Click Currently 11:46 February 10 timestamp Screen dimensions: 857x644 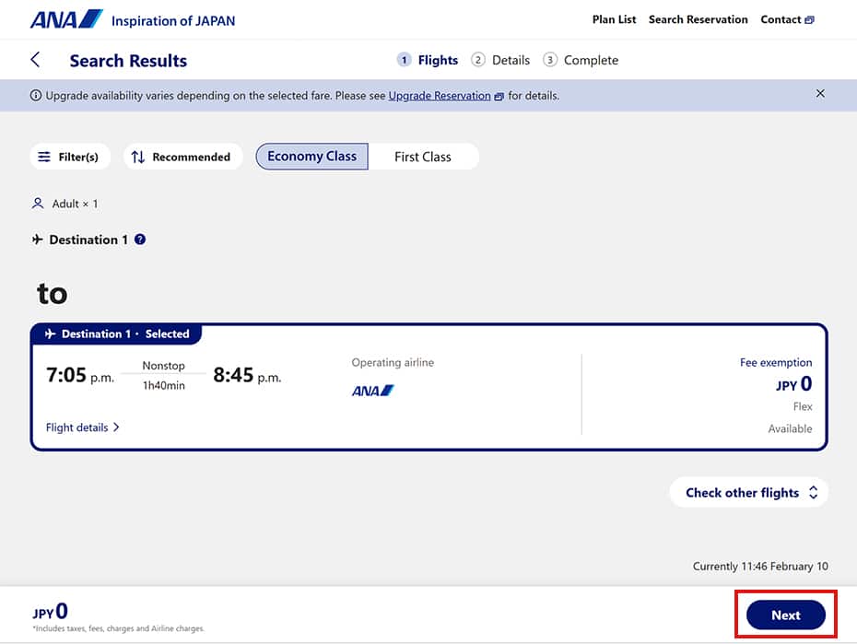point(760,567)
